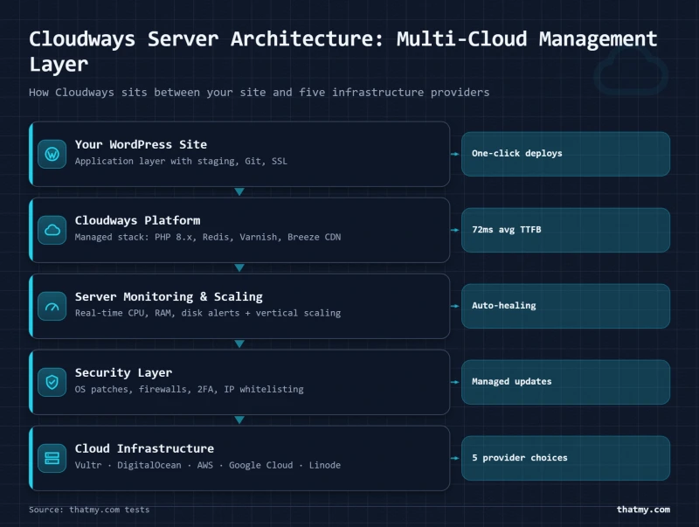Select the One-click deploys badge
Viewport: 699px width, 527px height.
click(x=565, y=154)
